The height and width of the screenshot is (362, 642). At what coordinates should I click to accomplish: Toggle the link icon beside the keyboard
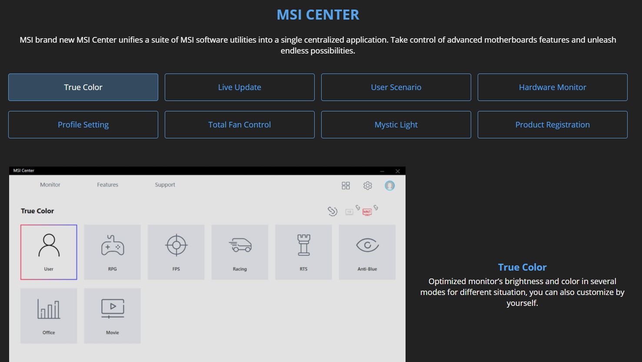(357, 208)
